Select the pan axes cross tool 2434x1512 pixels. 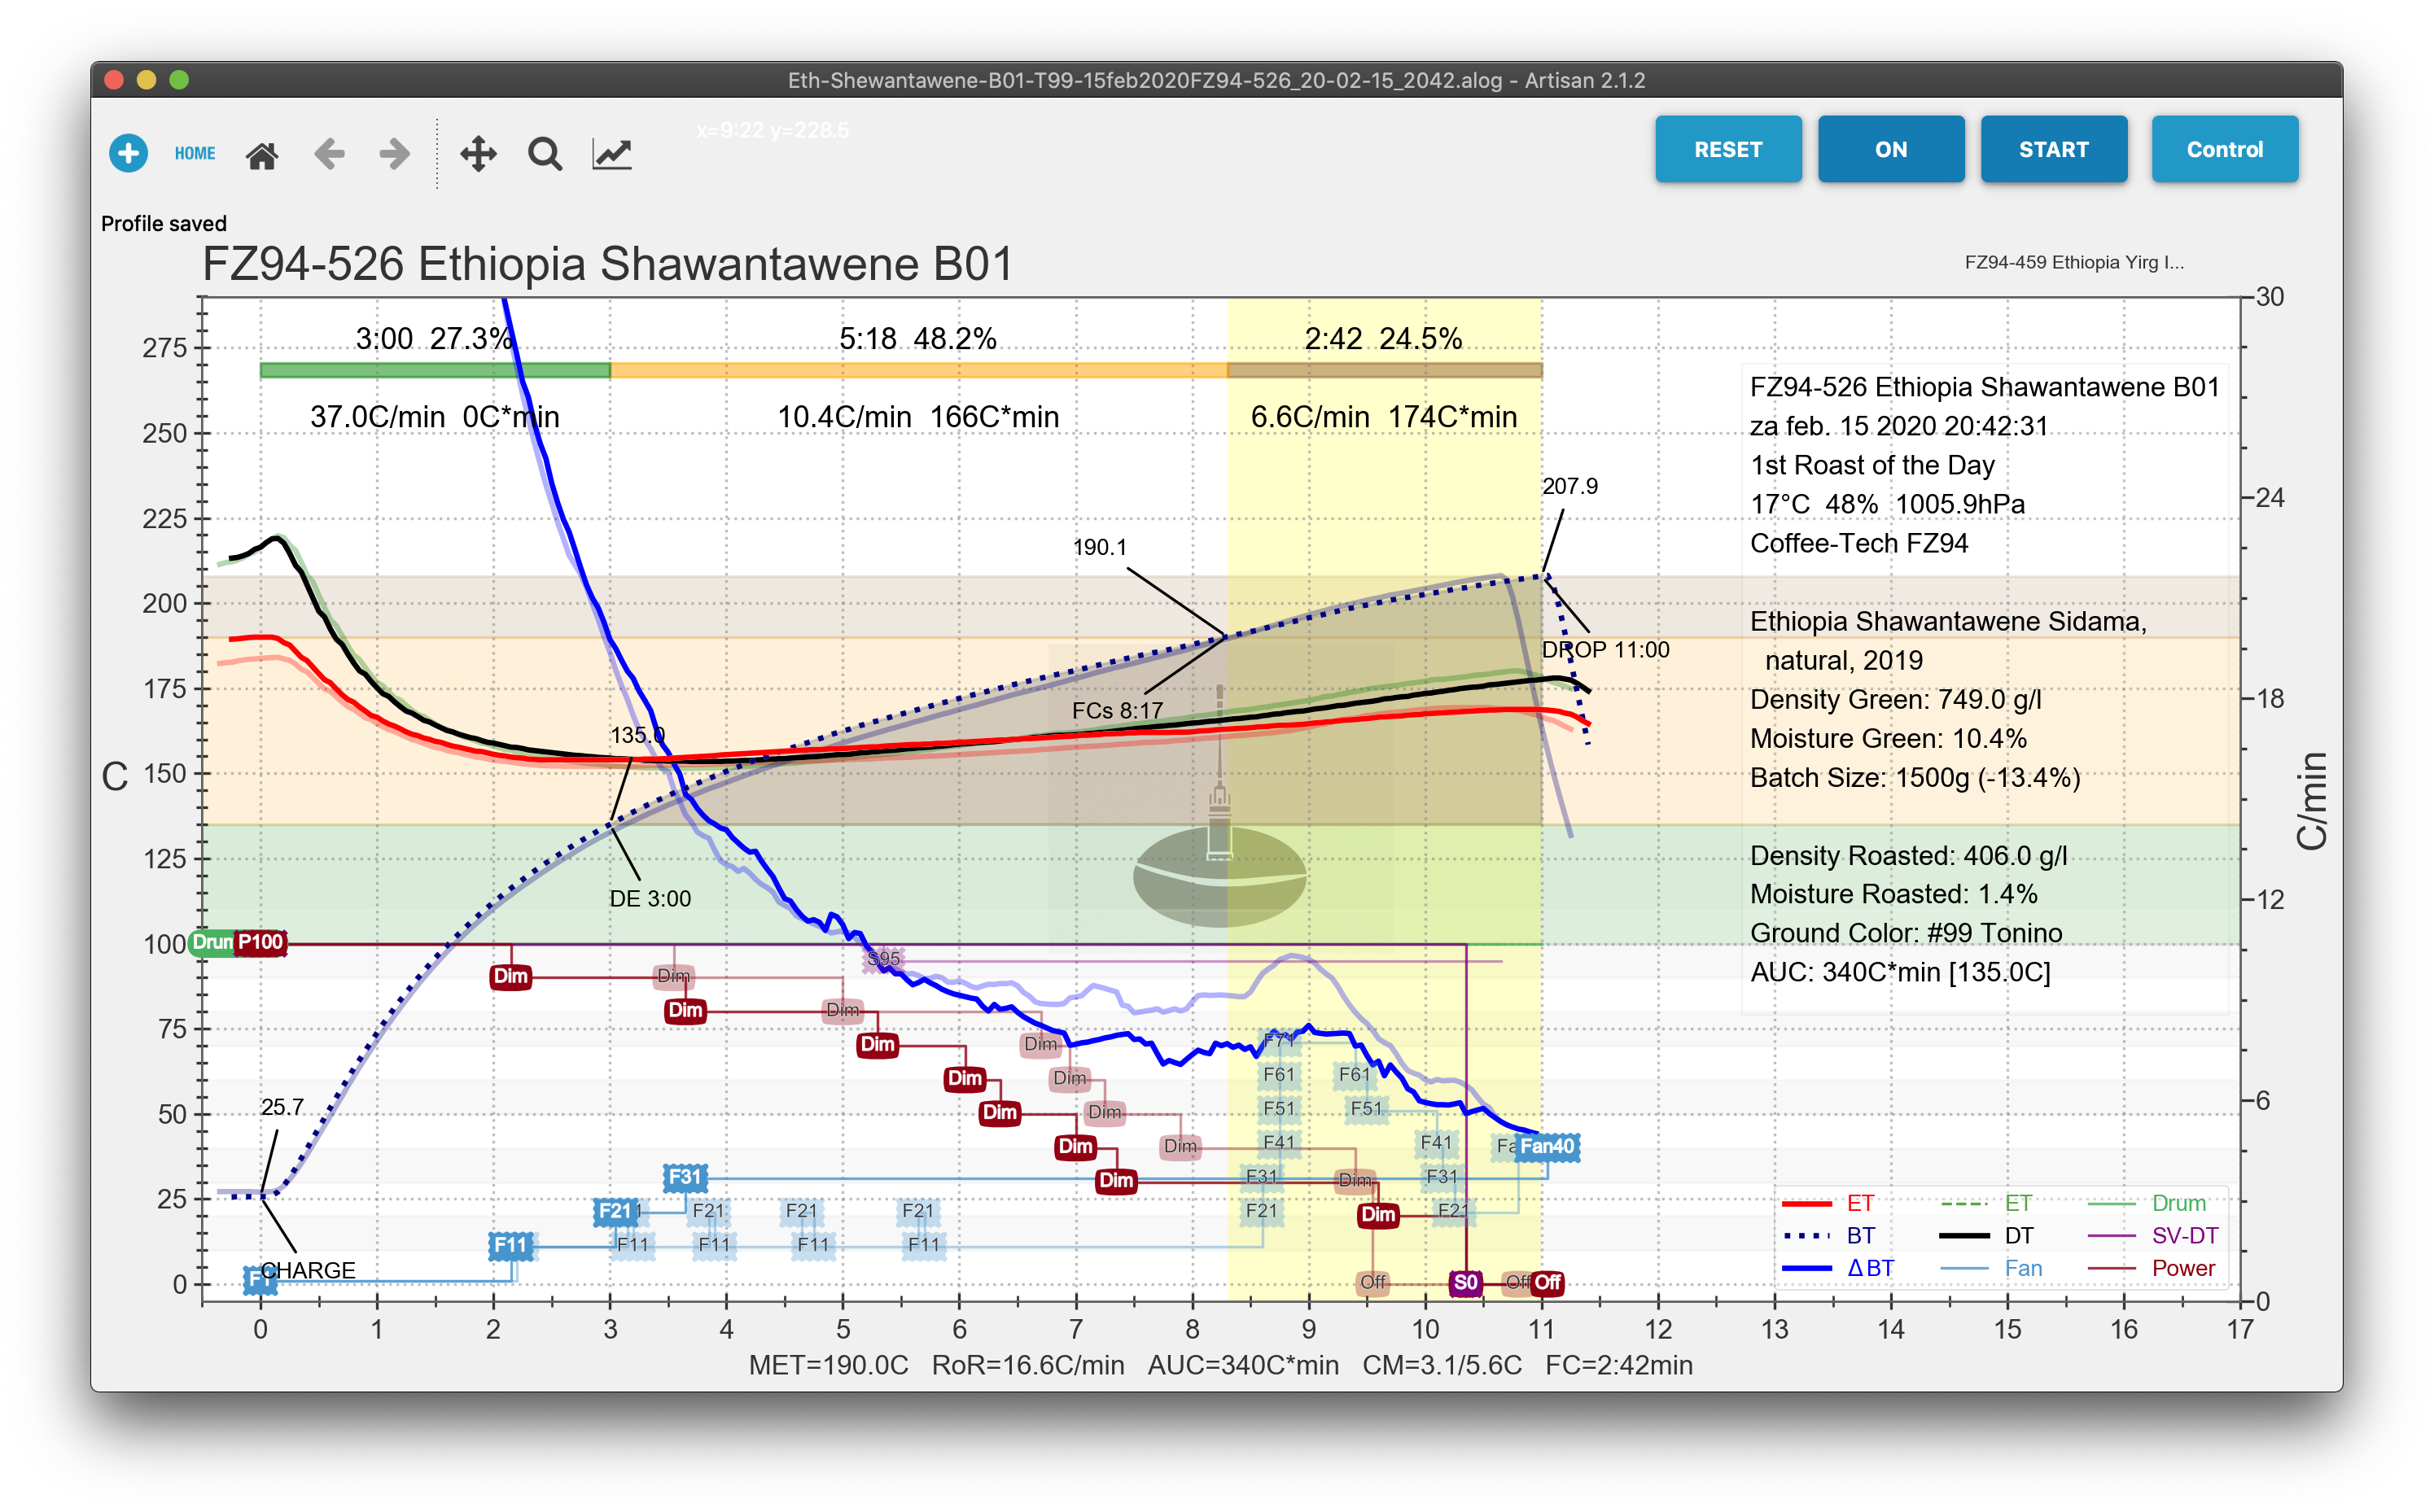(x=478, y=154)
